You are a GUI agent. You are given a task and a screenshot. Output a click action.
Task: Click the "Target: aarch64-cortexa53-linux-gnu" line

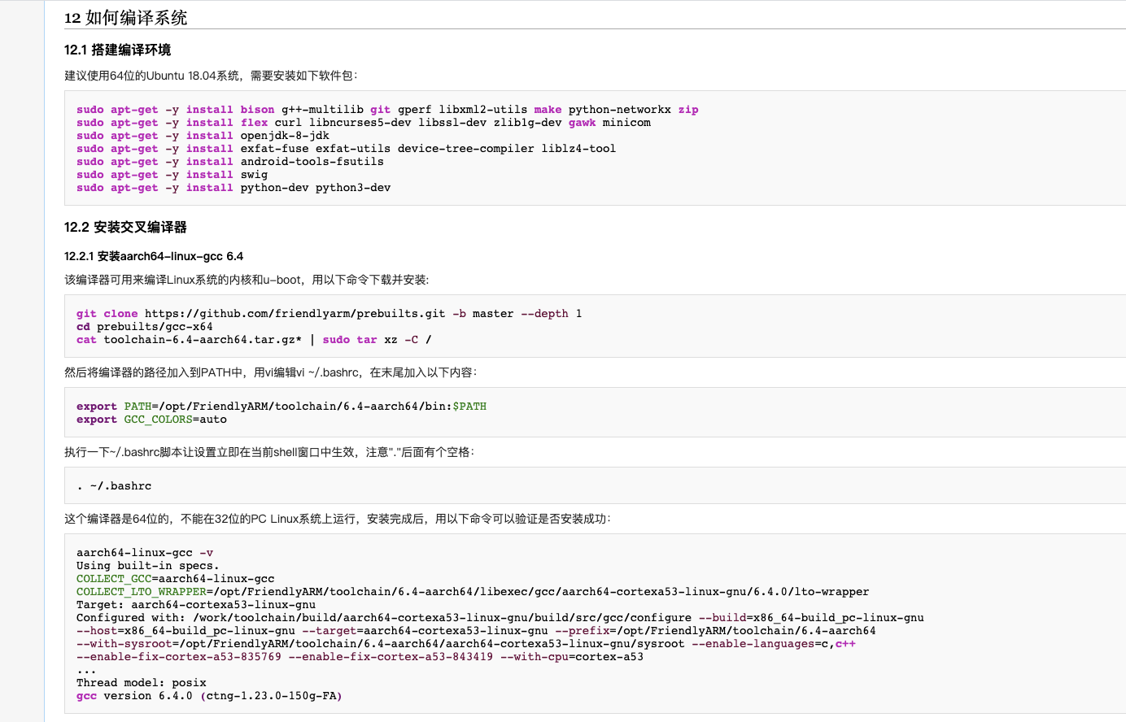pyautogui.click(x=196, y=605)
